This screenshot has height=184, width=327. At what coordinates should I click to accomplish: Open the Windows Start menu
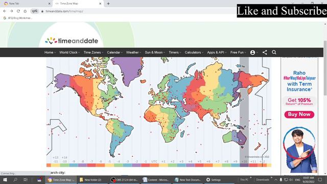point(5,179)
